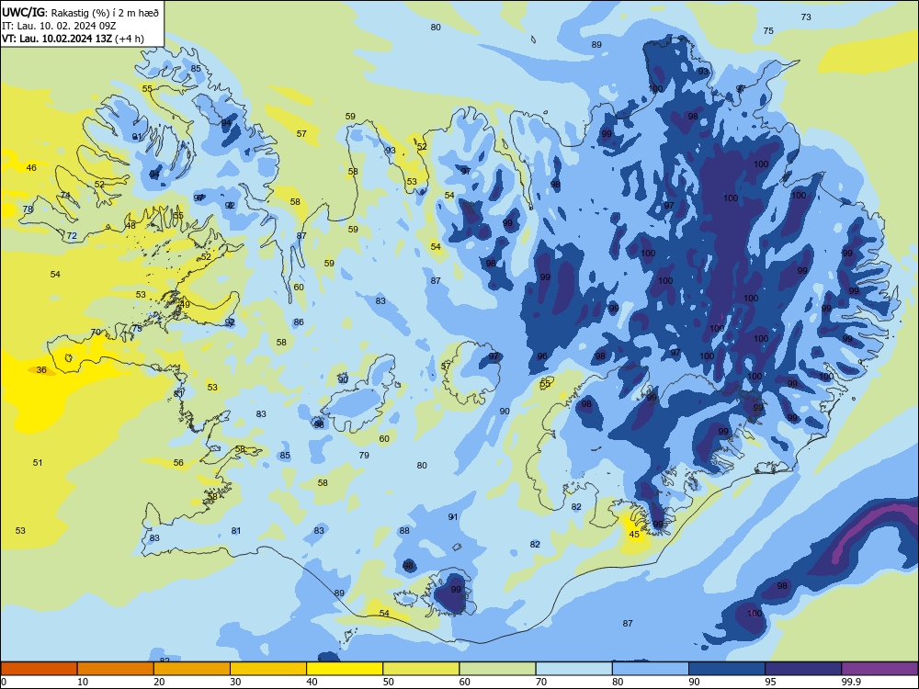Click the humidity value '73' on the map
The image size is (919, 689).
pos(806,17)
